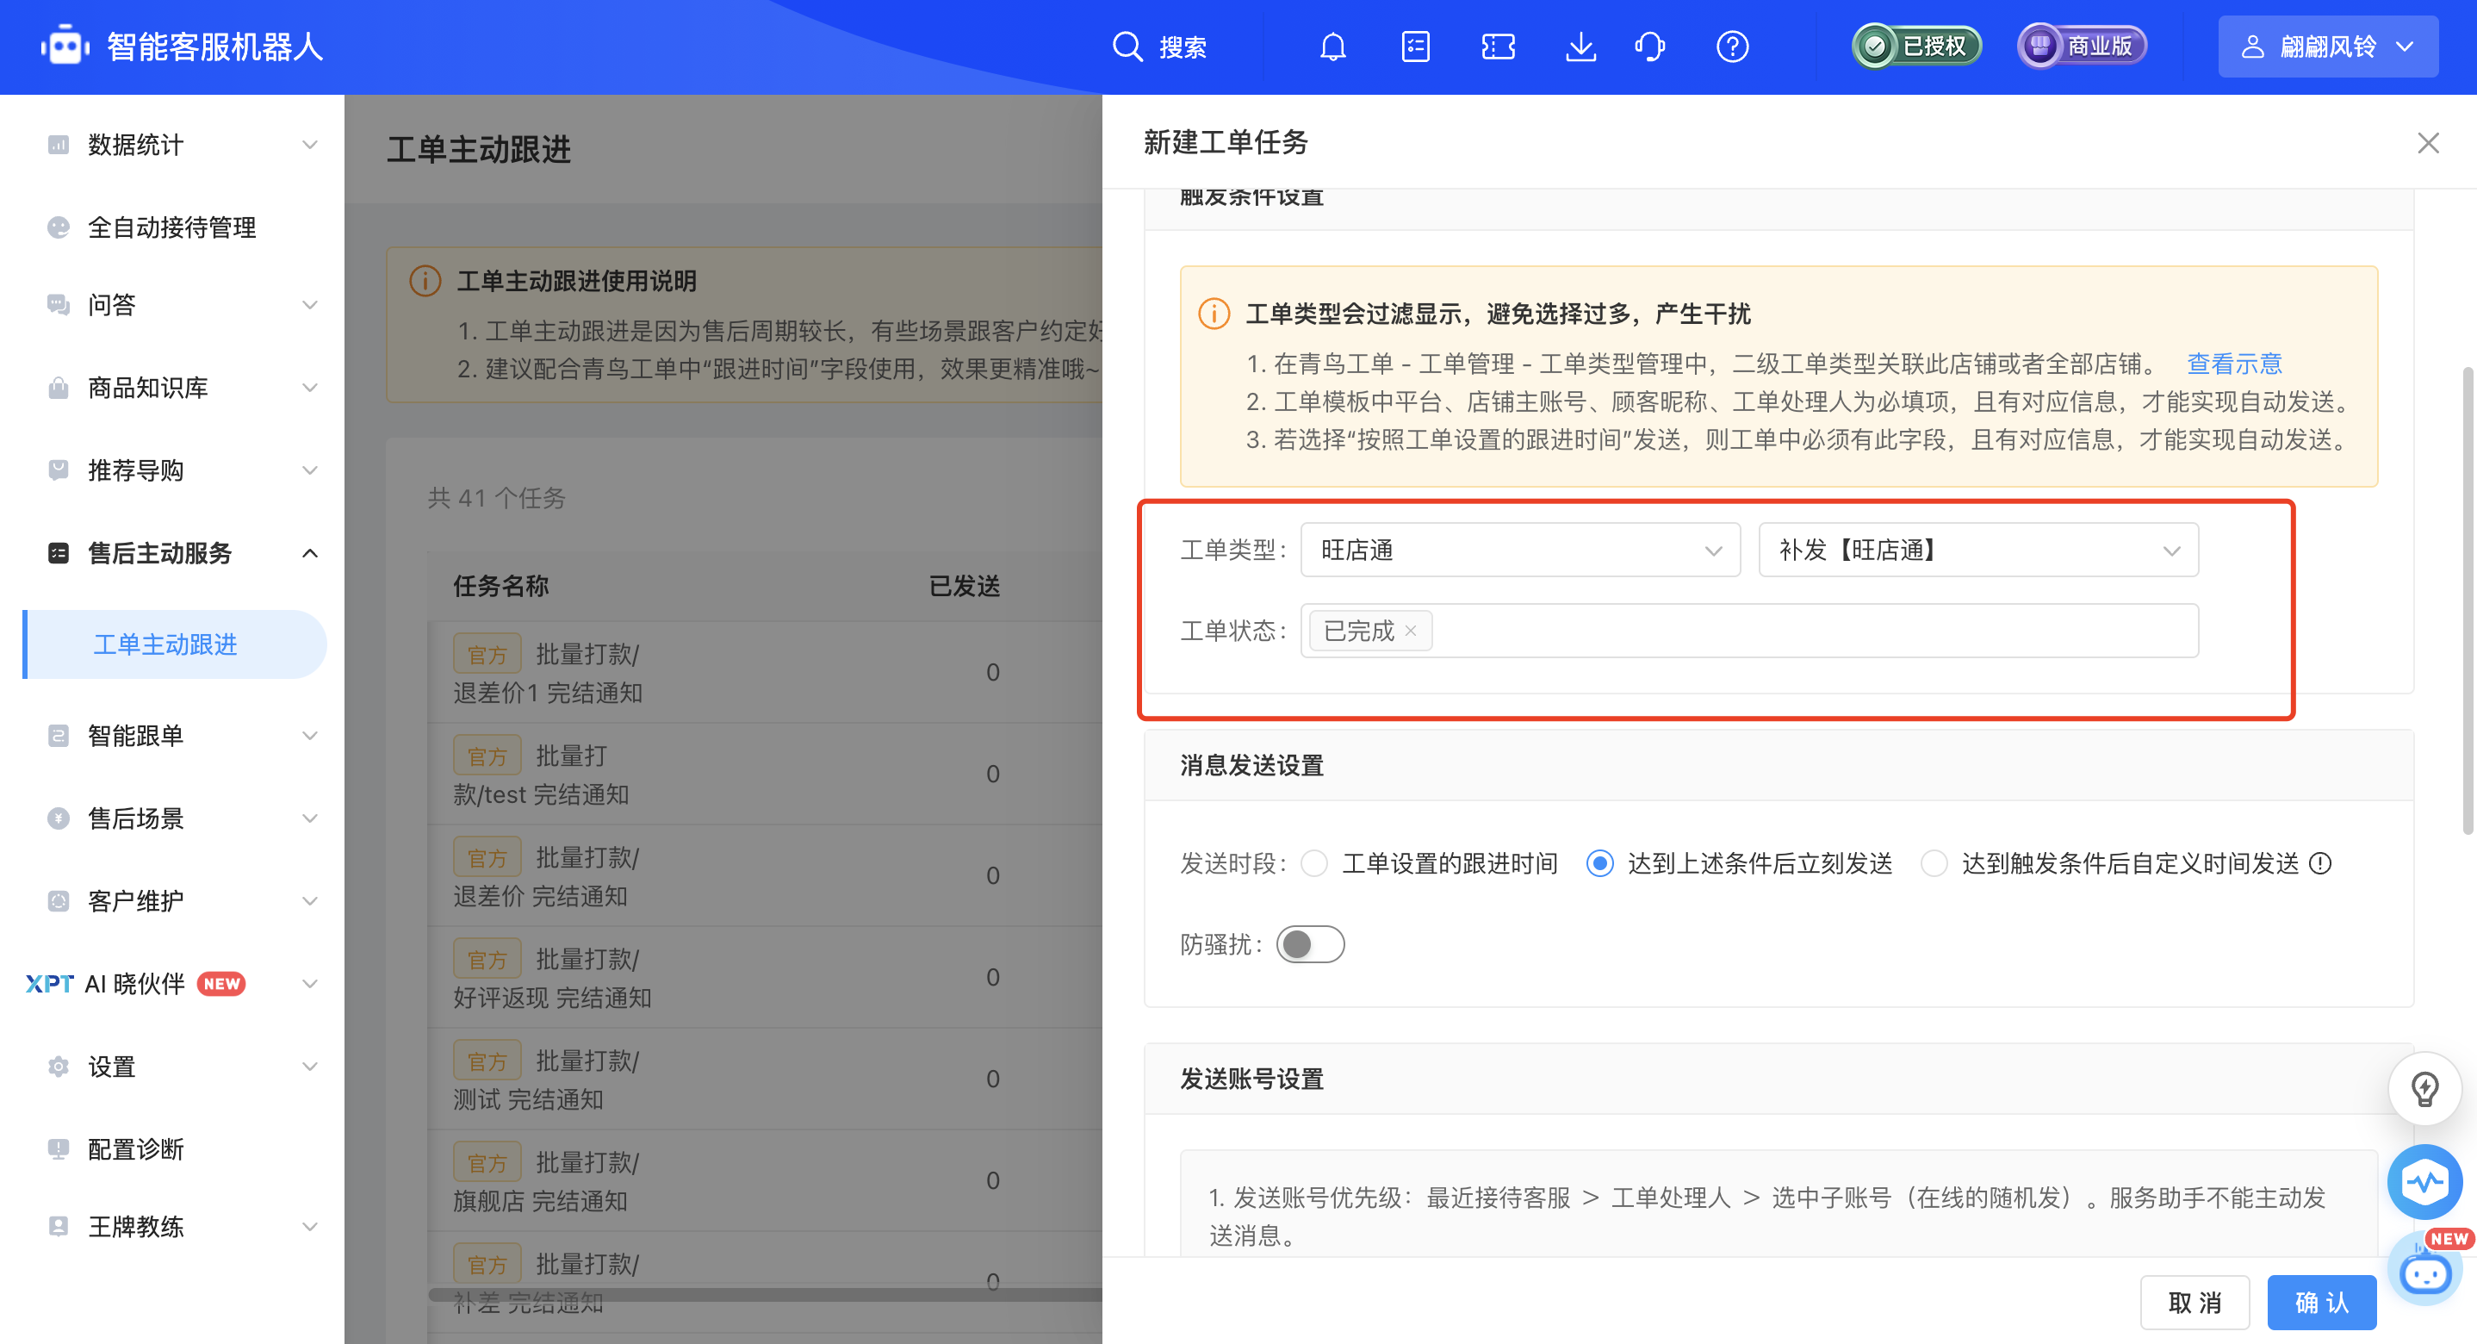The image size is (2477, 1344).
Task: Open the download center icon
Action: tap(1580, 47)
